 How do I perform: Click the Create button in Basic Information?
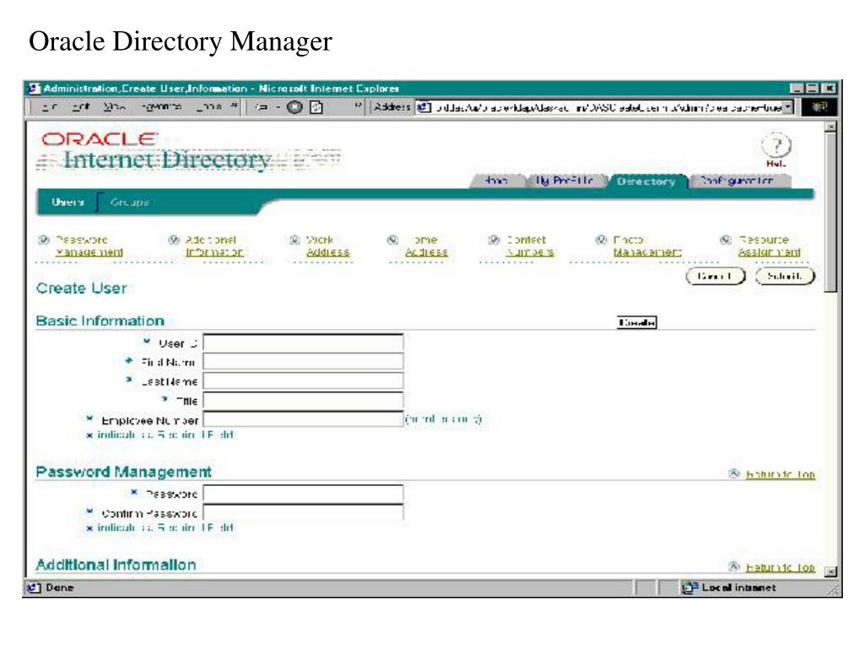(636, 322)
